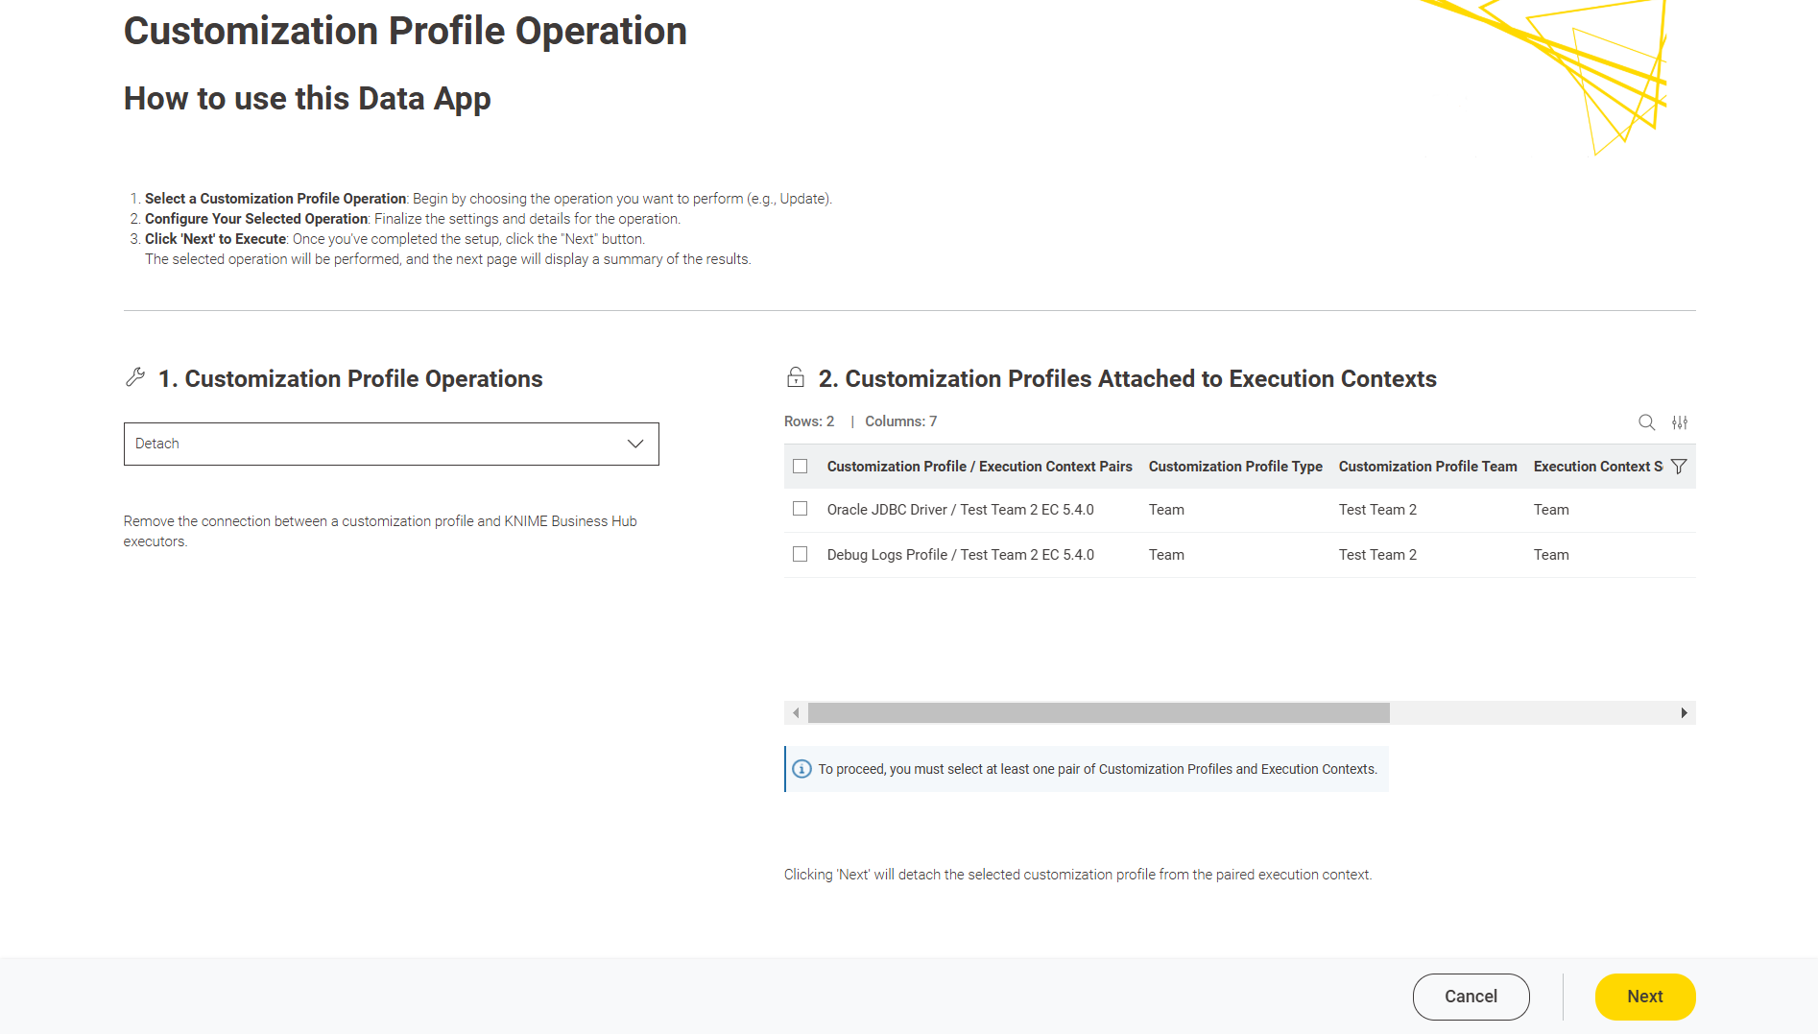Sort by Customization Profile Type column header

(1234, 467)
